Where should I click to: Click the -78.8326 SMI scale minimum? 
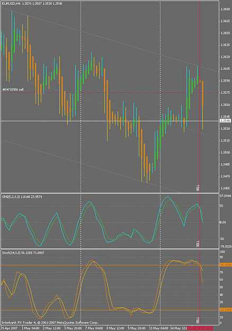226,247
